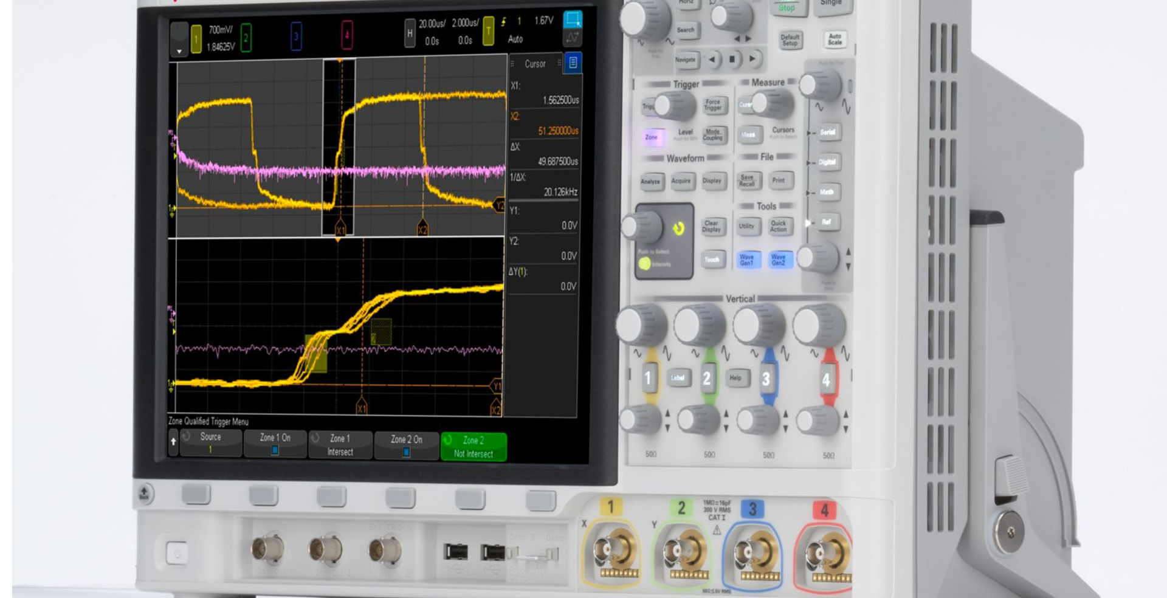
Task: Open the horizontal H settings icon
Action: (x=410, y=33)
